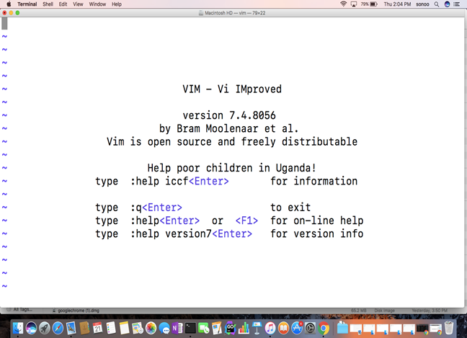
Task: Open App Store icon with badge
Action: click(297, 328)
